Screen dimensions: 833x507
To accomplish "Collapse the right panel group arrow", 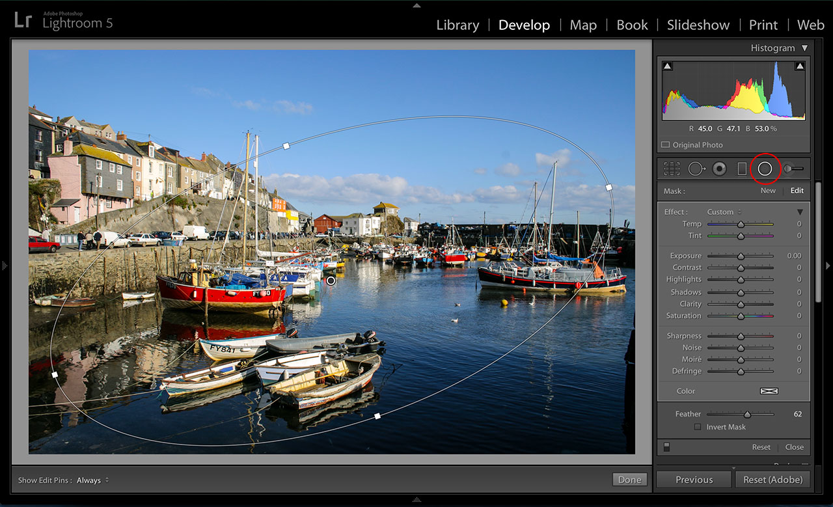I will pyautogui.click(x=828, y=266).
